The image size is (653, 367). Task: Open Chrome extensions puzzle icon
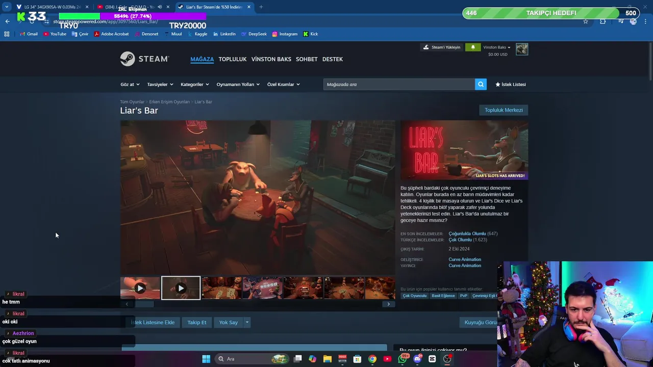tap(603, 21)
